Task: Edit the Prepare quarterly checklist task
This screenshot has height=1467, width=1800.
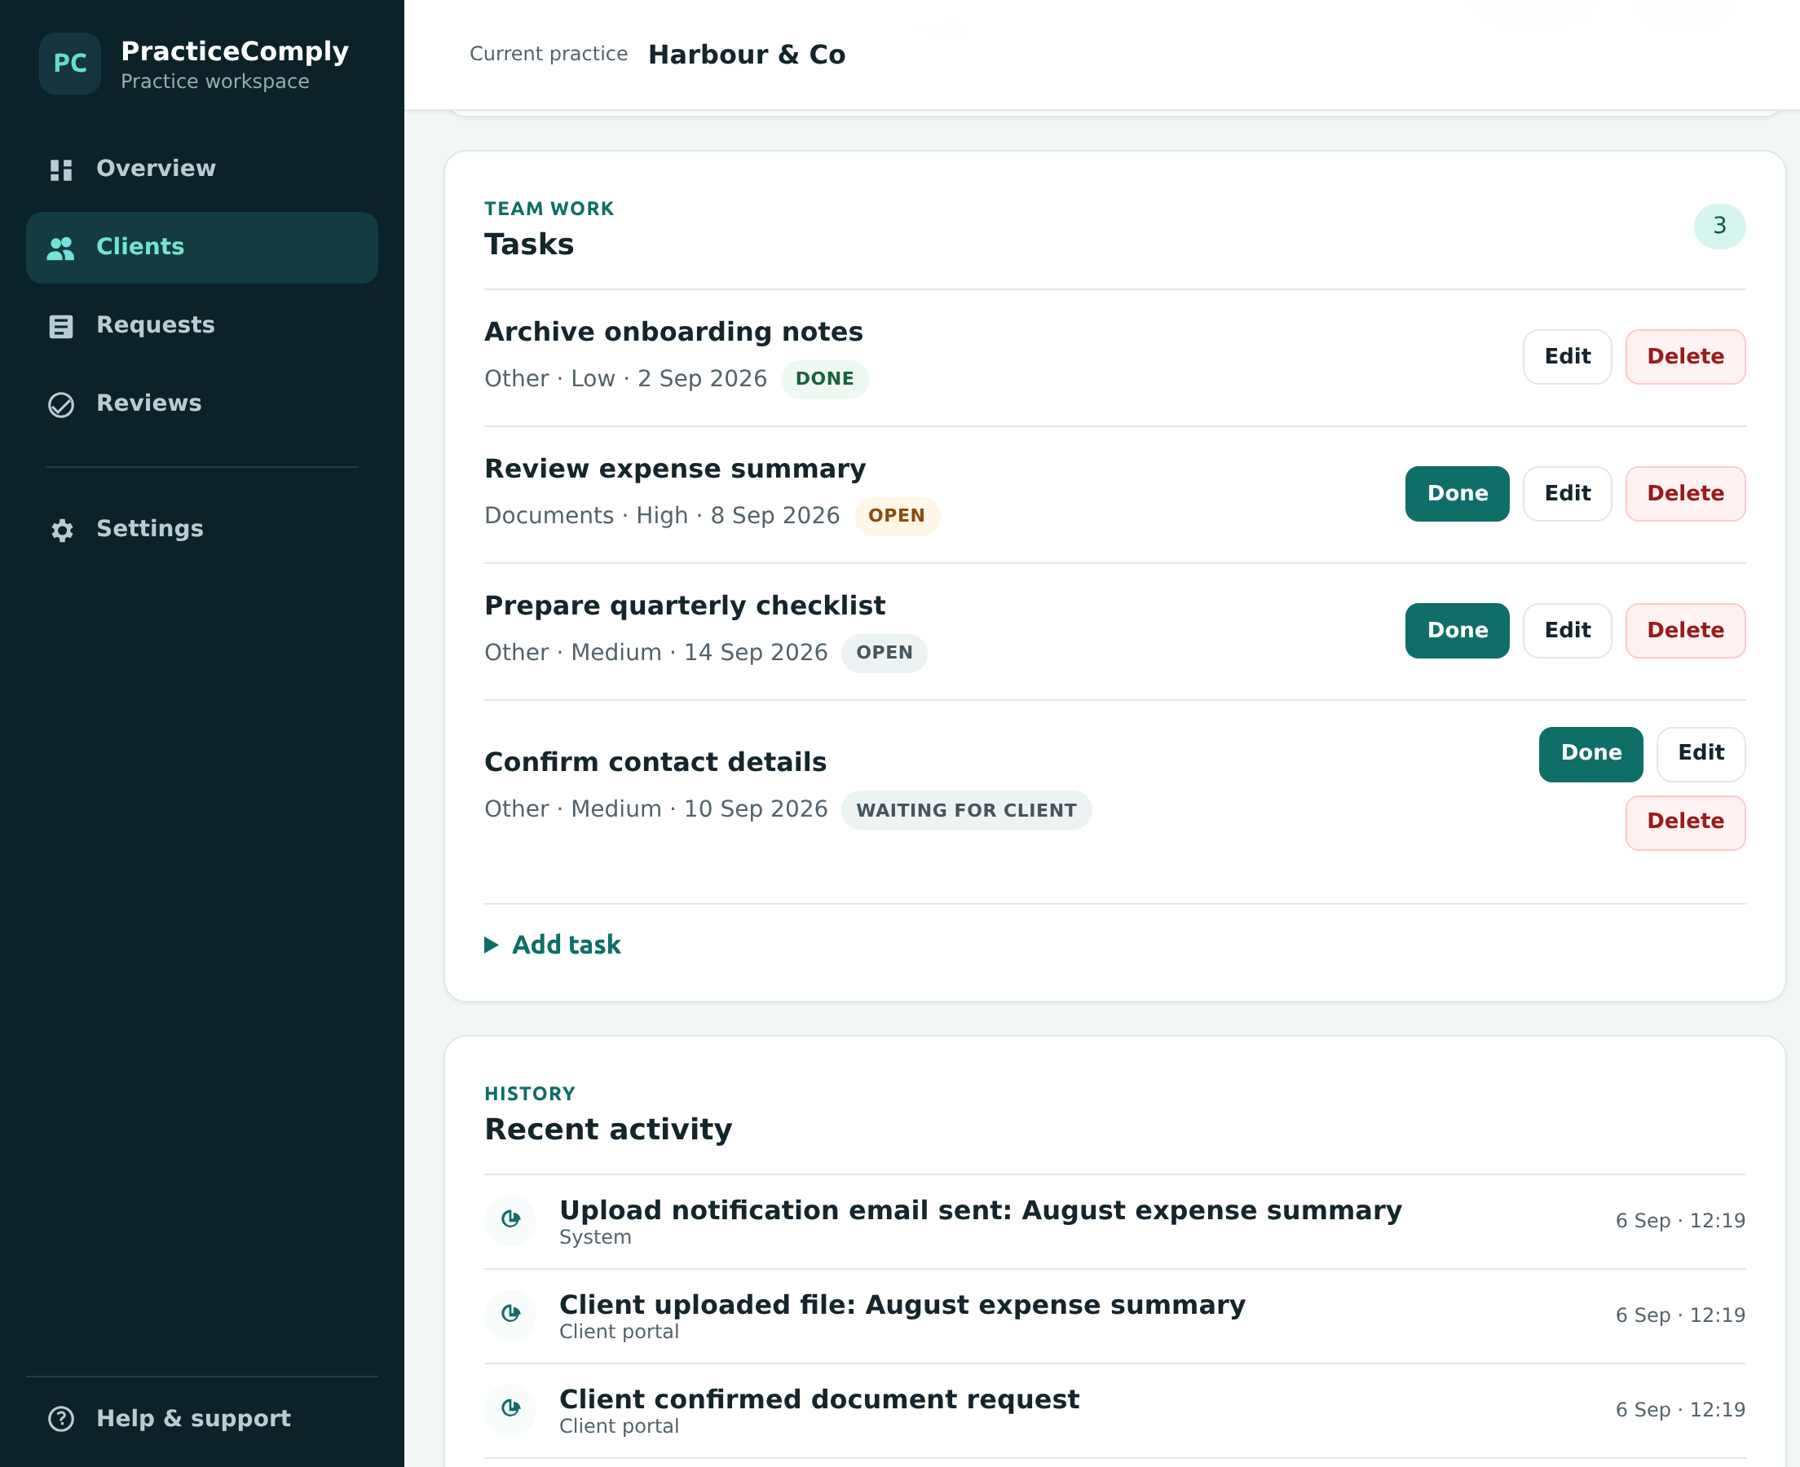Action: point(1568,631)
